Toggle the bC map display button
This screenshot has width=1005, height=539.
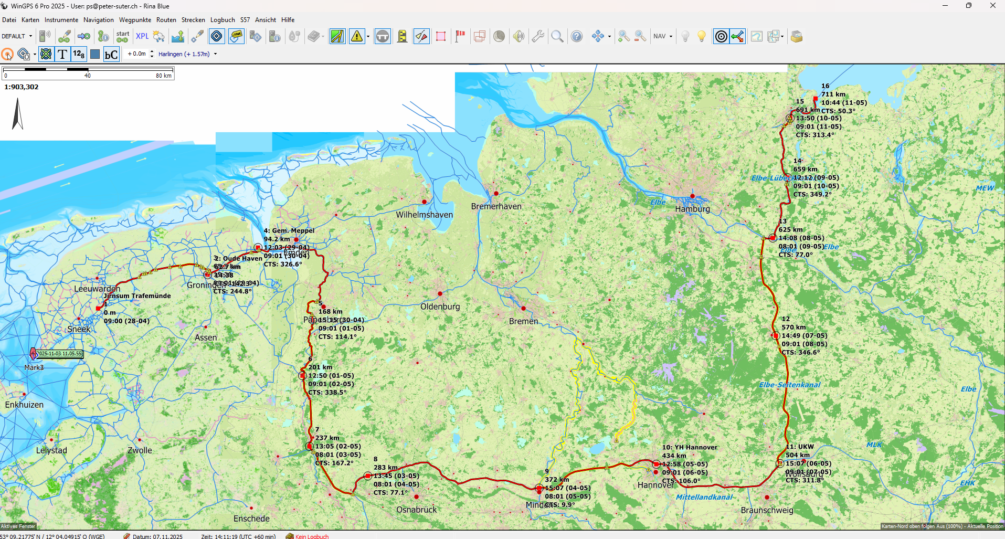111,54
